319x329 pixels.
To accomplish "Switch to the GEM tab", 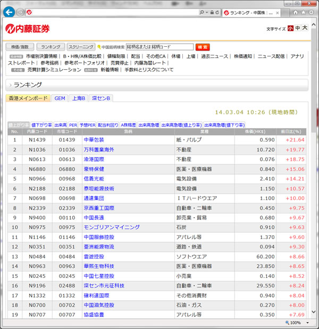I will (x=60, y=98).
